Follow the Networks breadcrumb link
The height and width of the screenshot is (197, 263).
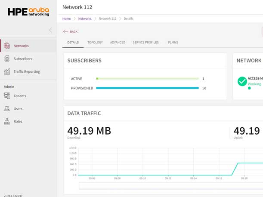pyautogui.click(x=85, y=19)
